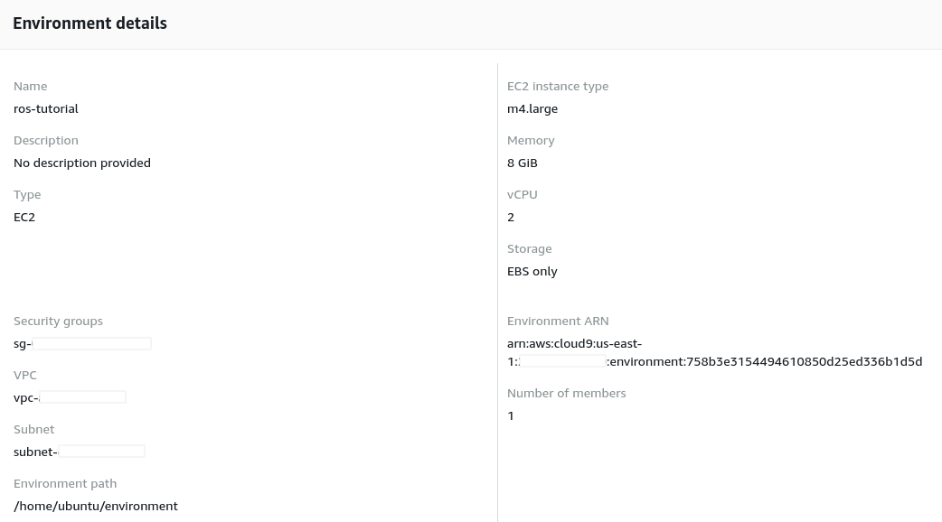Click the No description provided text
942x522 pixels.
[x=82, y=163]
